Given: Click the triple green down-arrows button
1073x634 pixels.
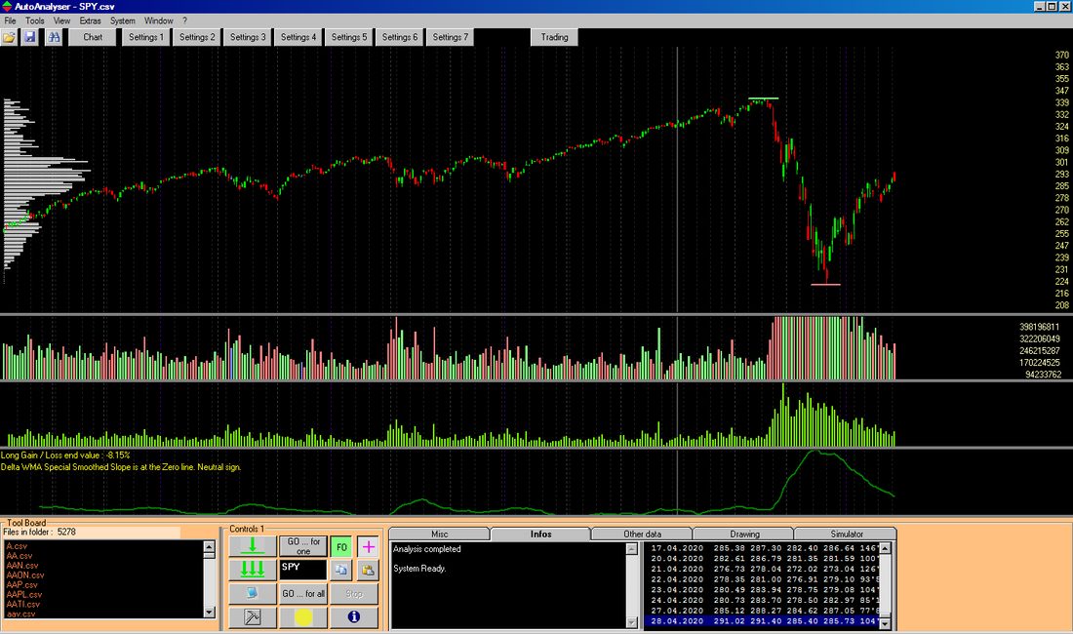Looking at the screenshot, I should point(253,569).
